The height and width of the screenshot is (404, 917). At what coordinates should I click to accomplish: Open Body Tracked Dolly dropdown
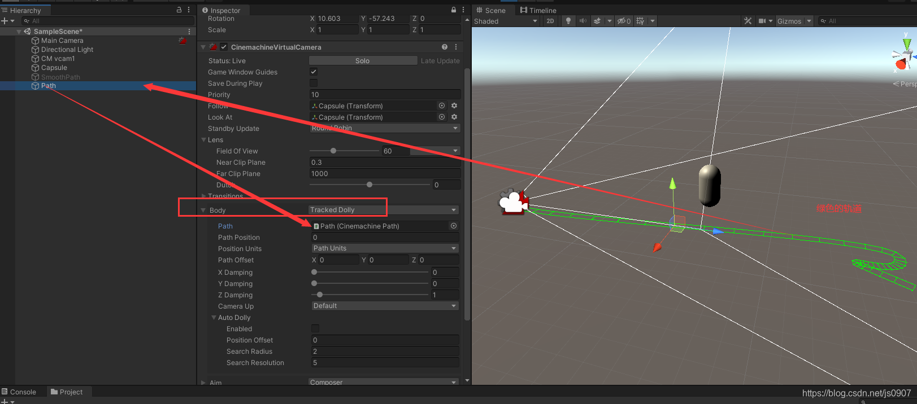click(x=384, y=210)
